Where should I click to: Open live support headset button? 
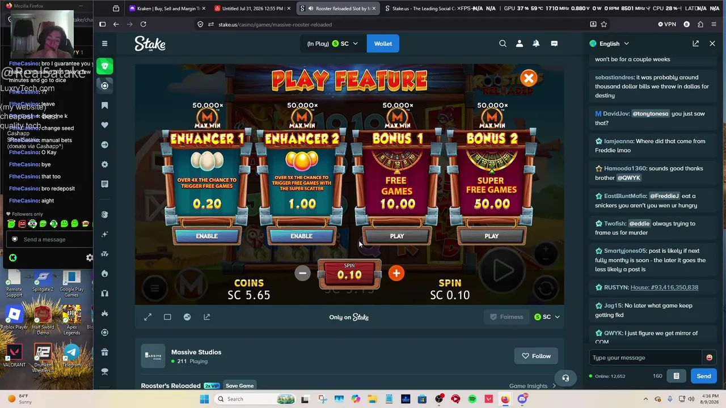[565, 378]
